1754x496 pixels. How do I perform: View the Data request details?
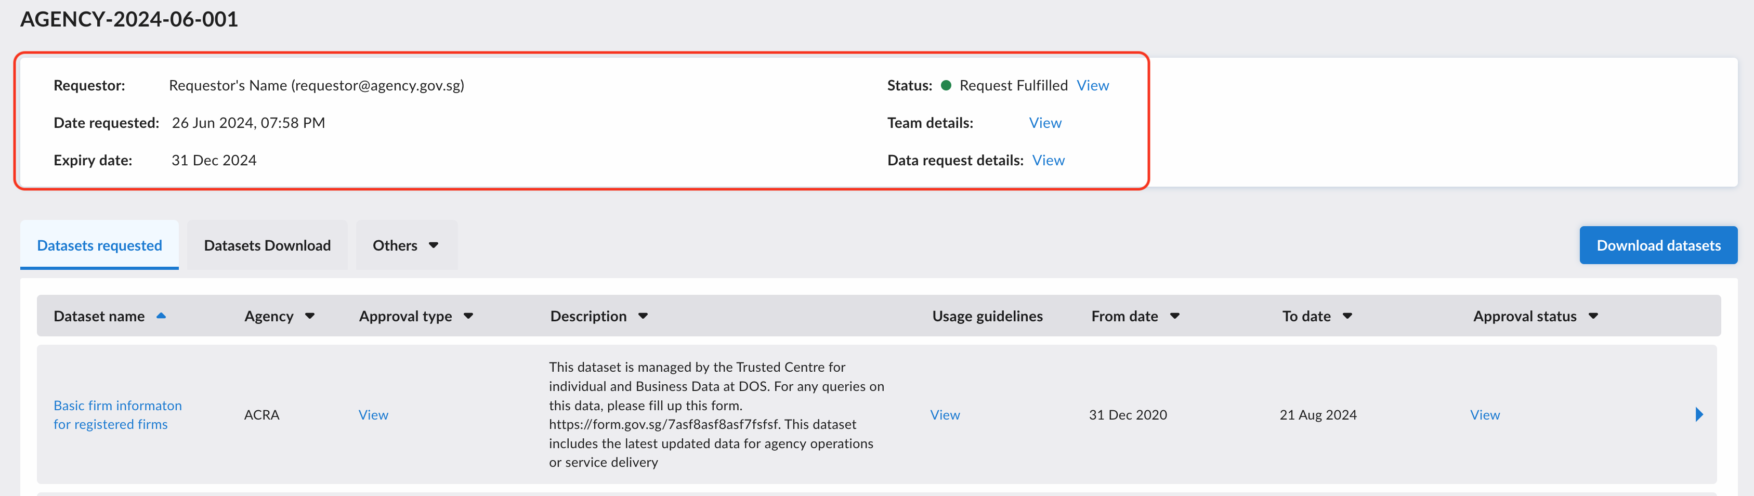(1049, 160)
